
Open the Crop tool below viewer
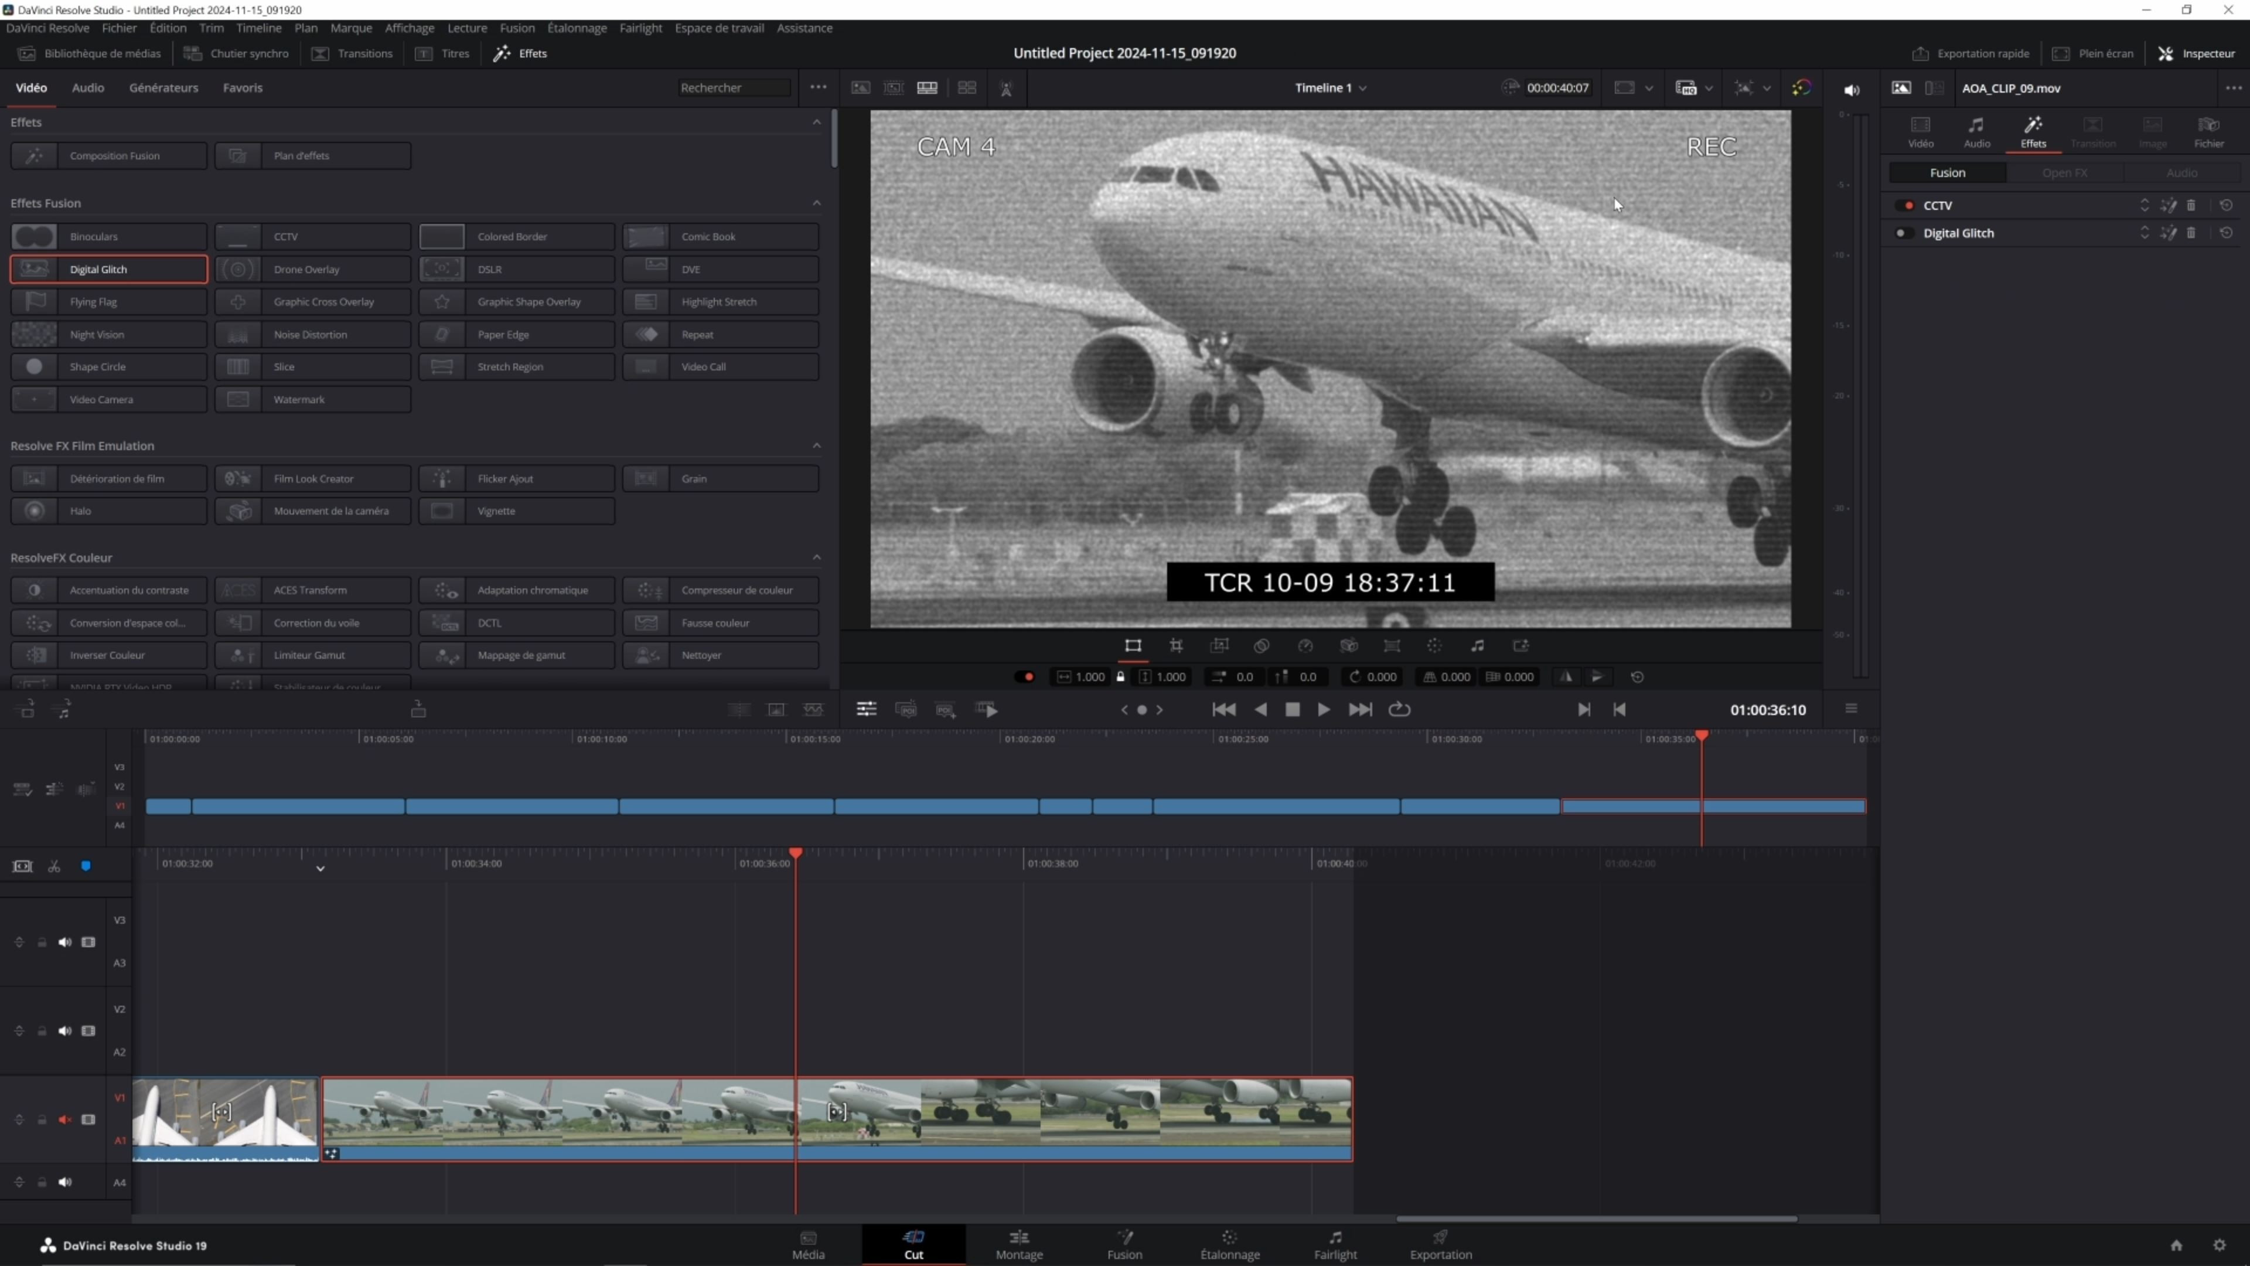1177,646
